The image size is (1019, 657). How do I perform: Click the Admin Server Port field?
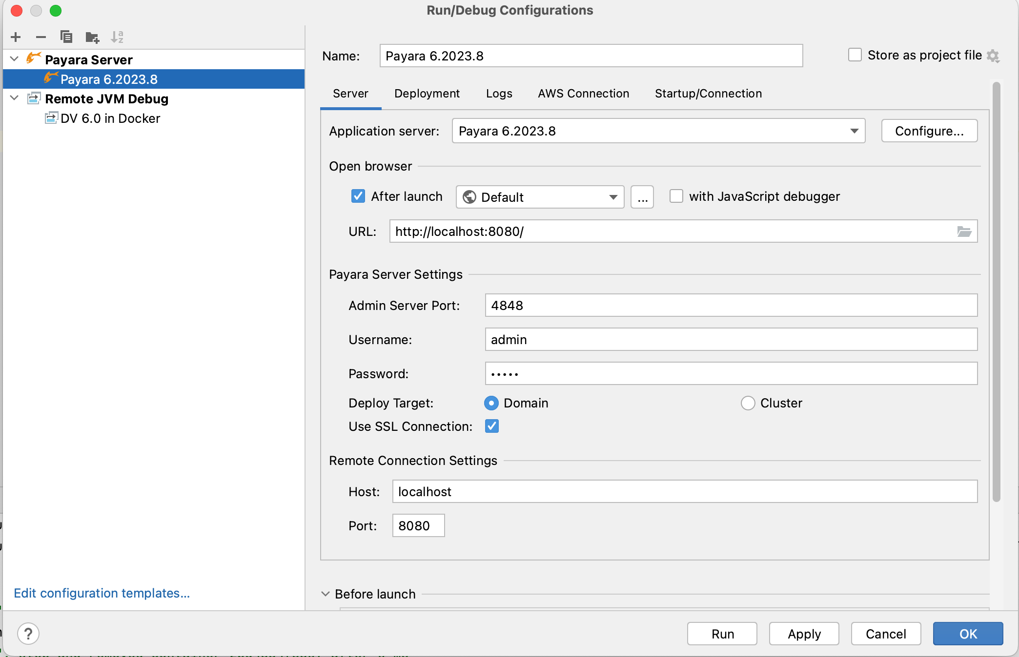731,306
